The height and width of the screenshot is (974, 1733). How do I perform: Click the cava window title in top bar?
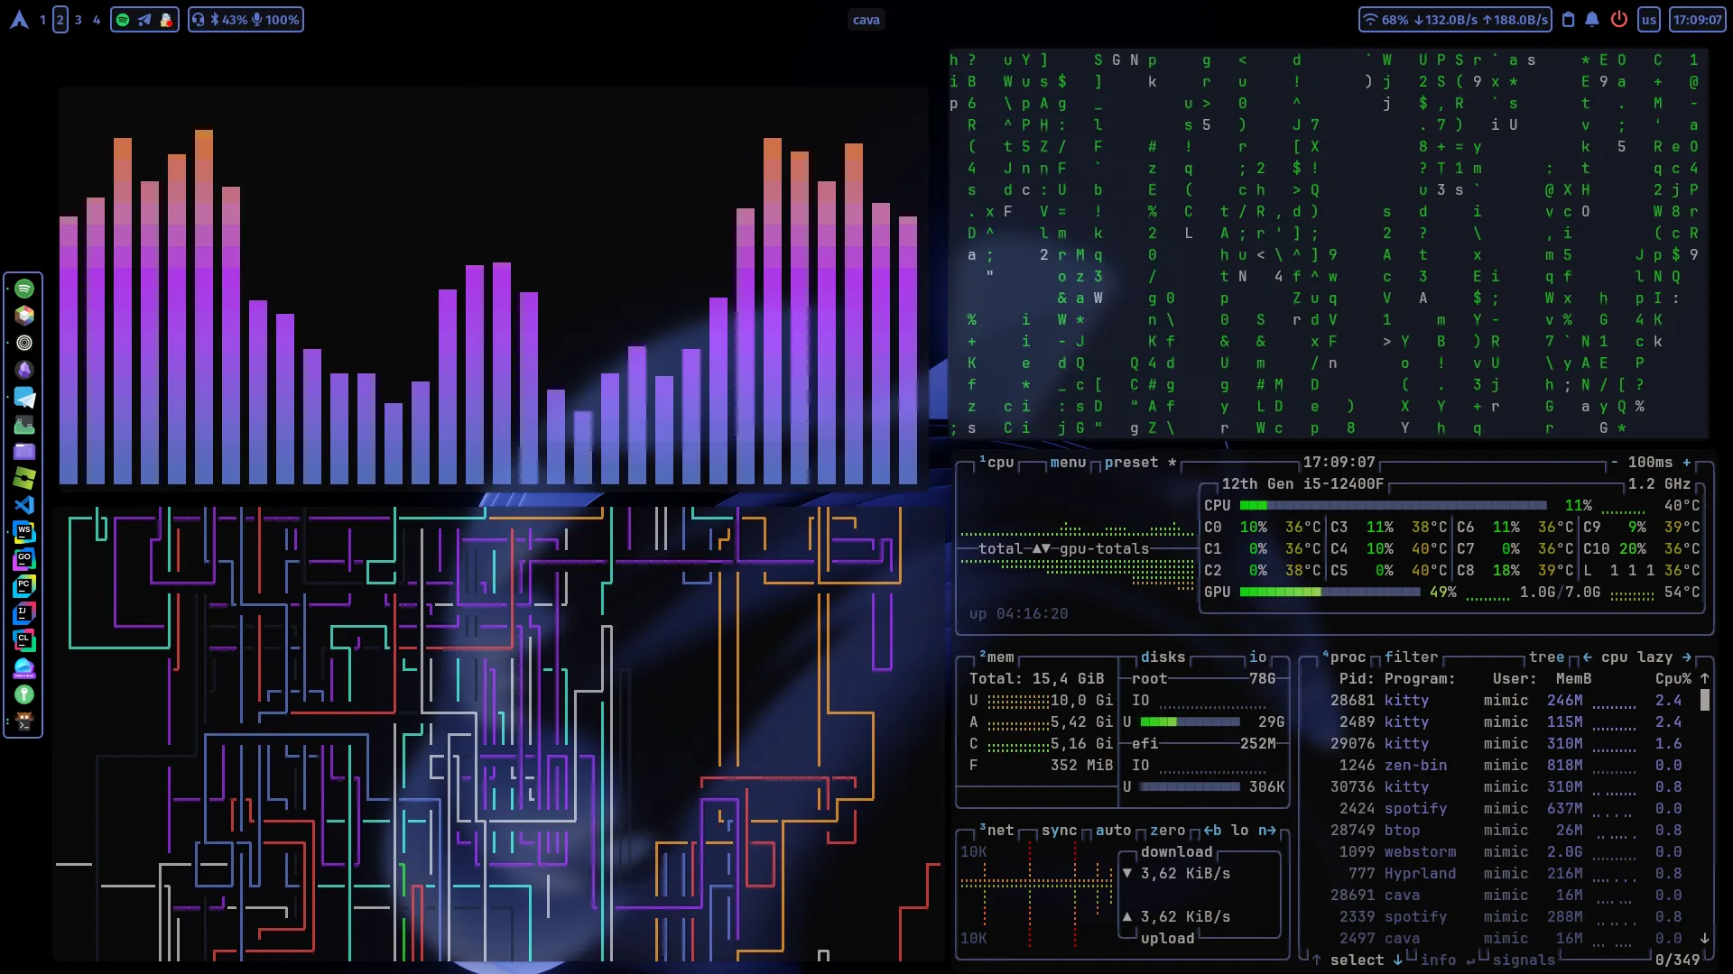(866, 20)
